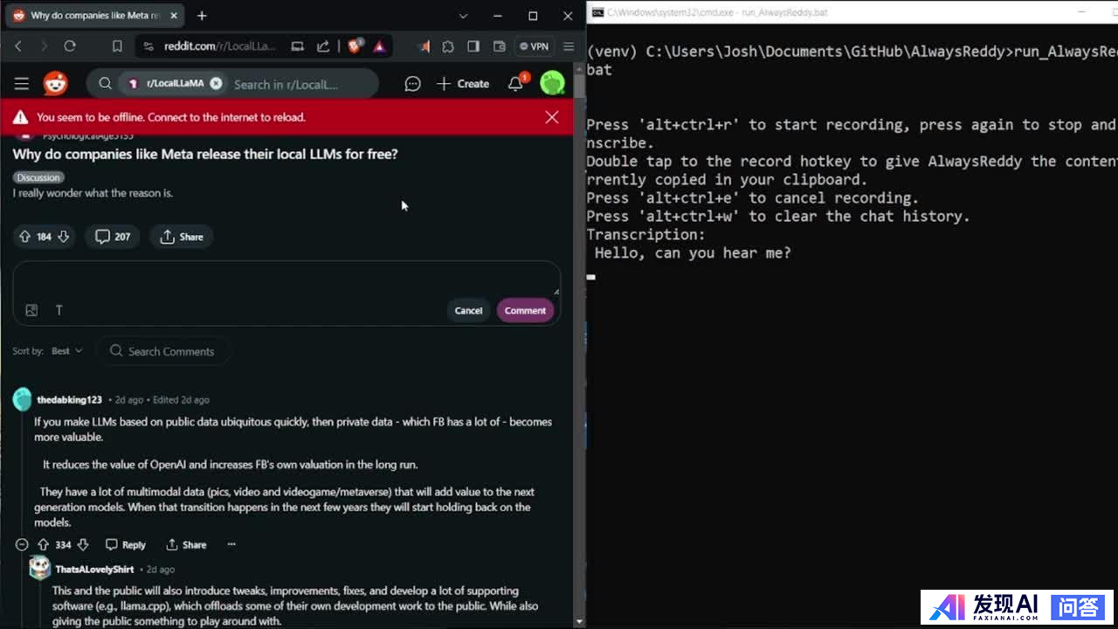Downvote thedabking123's comment
This screenshot has height=629, width=1118.
[x=83, y=544]
